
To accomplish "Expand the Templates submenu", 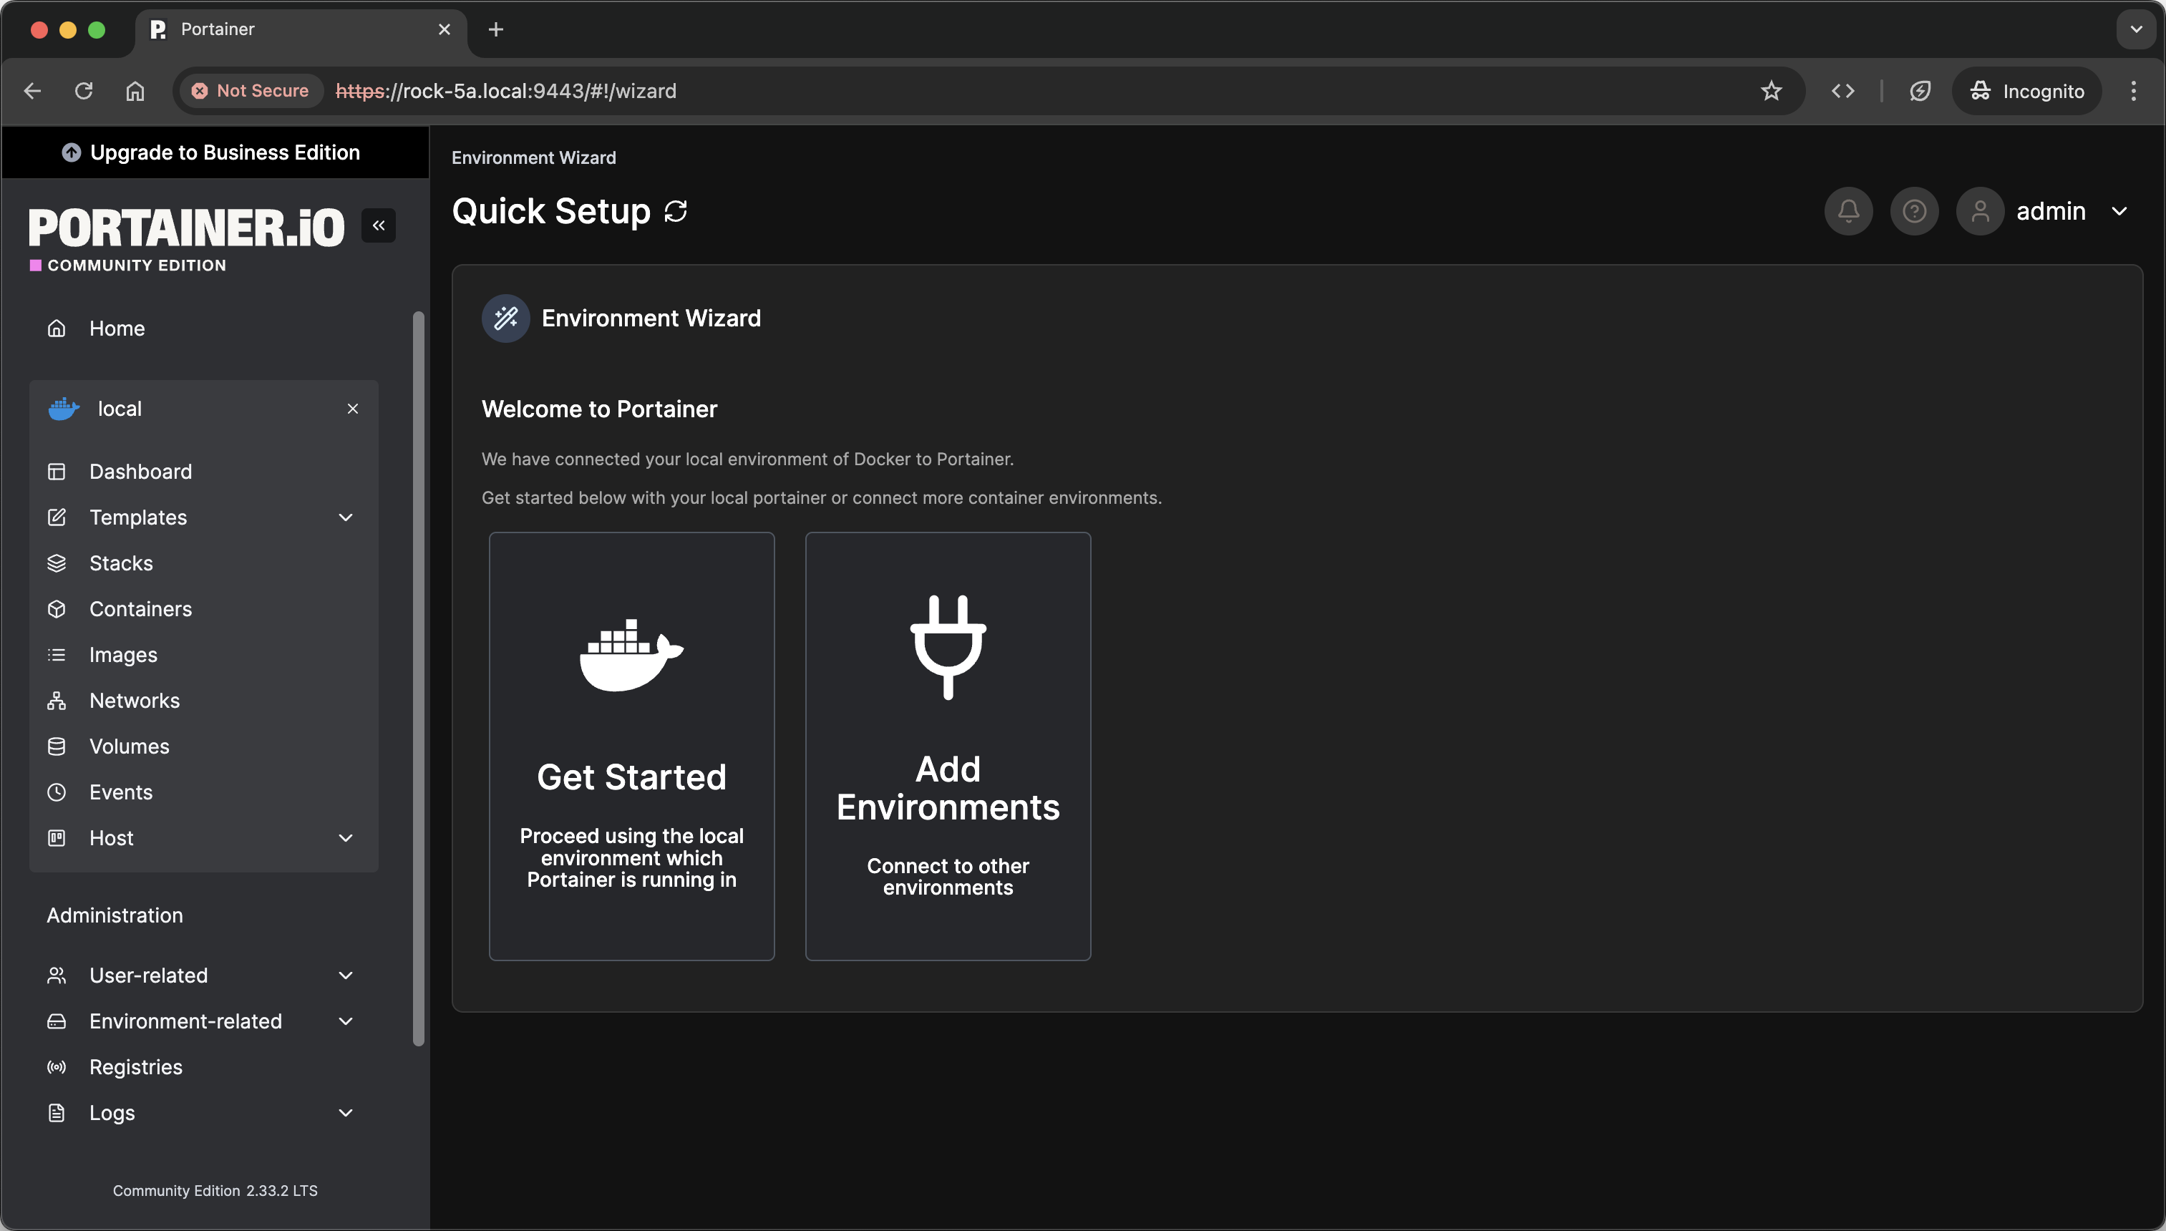I will 345,517.
